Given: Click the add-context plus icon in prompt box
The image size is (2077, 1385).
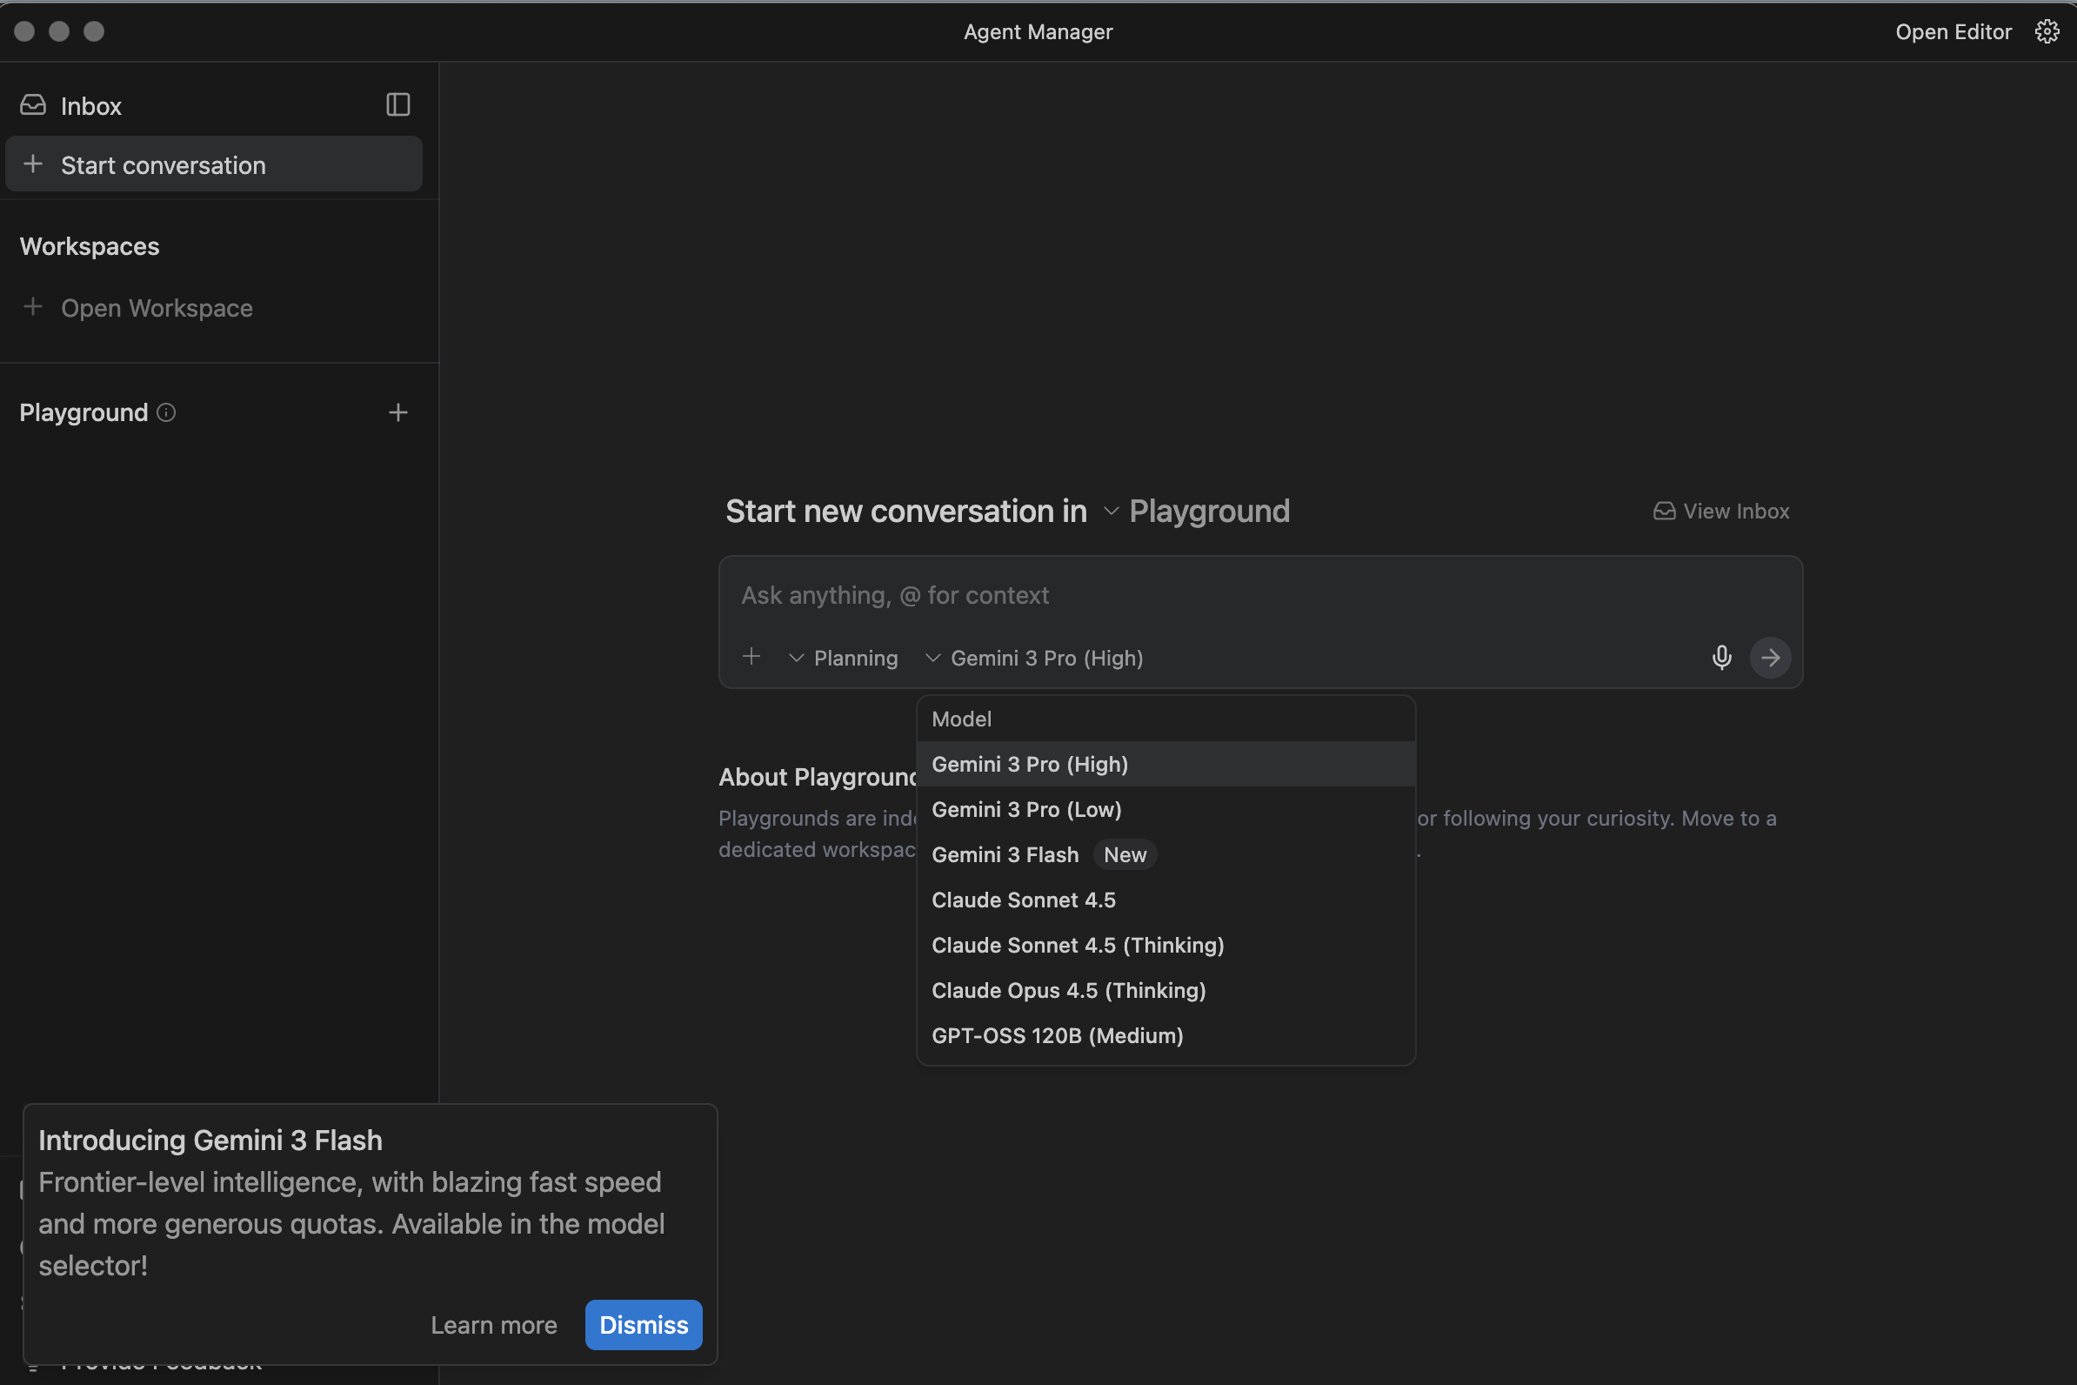Looking at the screenshot, I should pos(751,656).
